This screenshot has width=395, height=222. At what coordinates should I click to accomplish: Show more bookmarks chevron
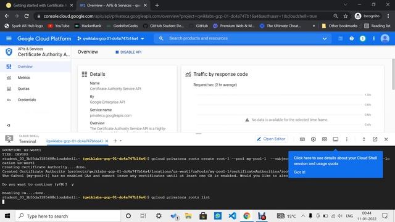tap(314, 26)
